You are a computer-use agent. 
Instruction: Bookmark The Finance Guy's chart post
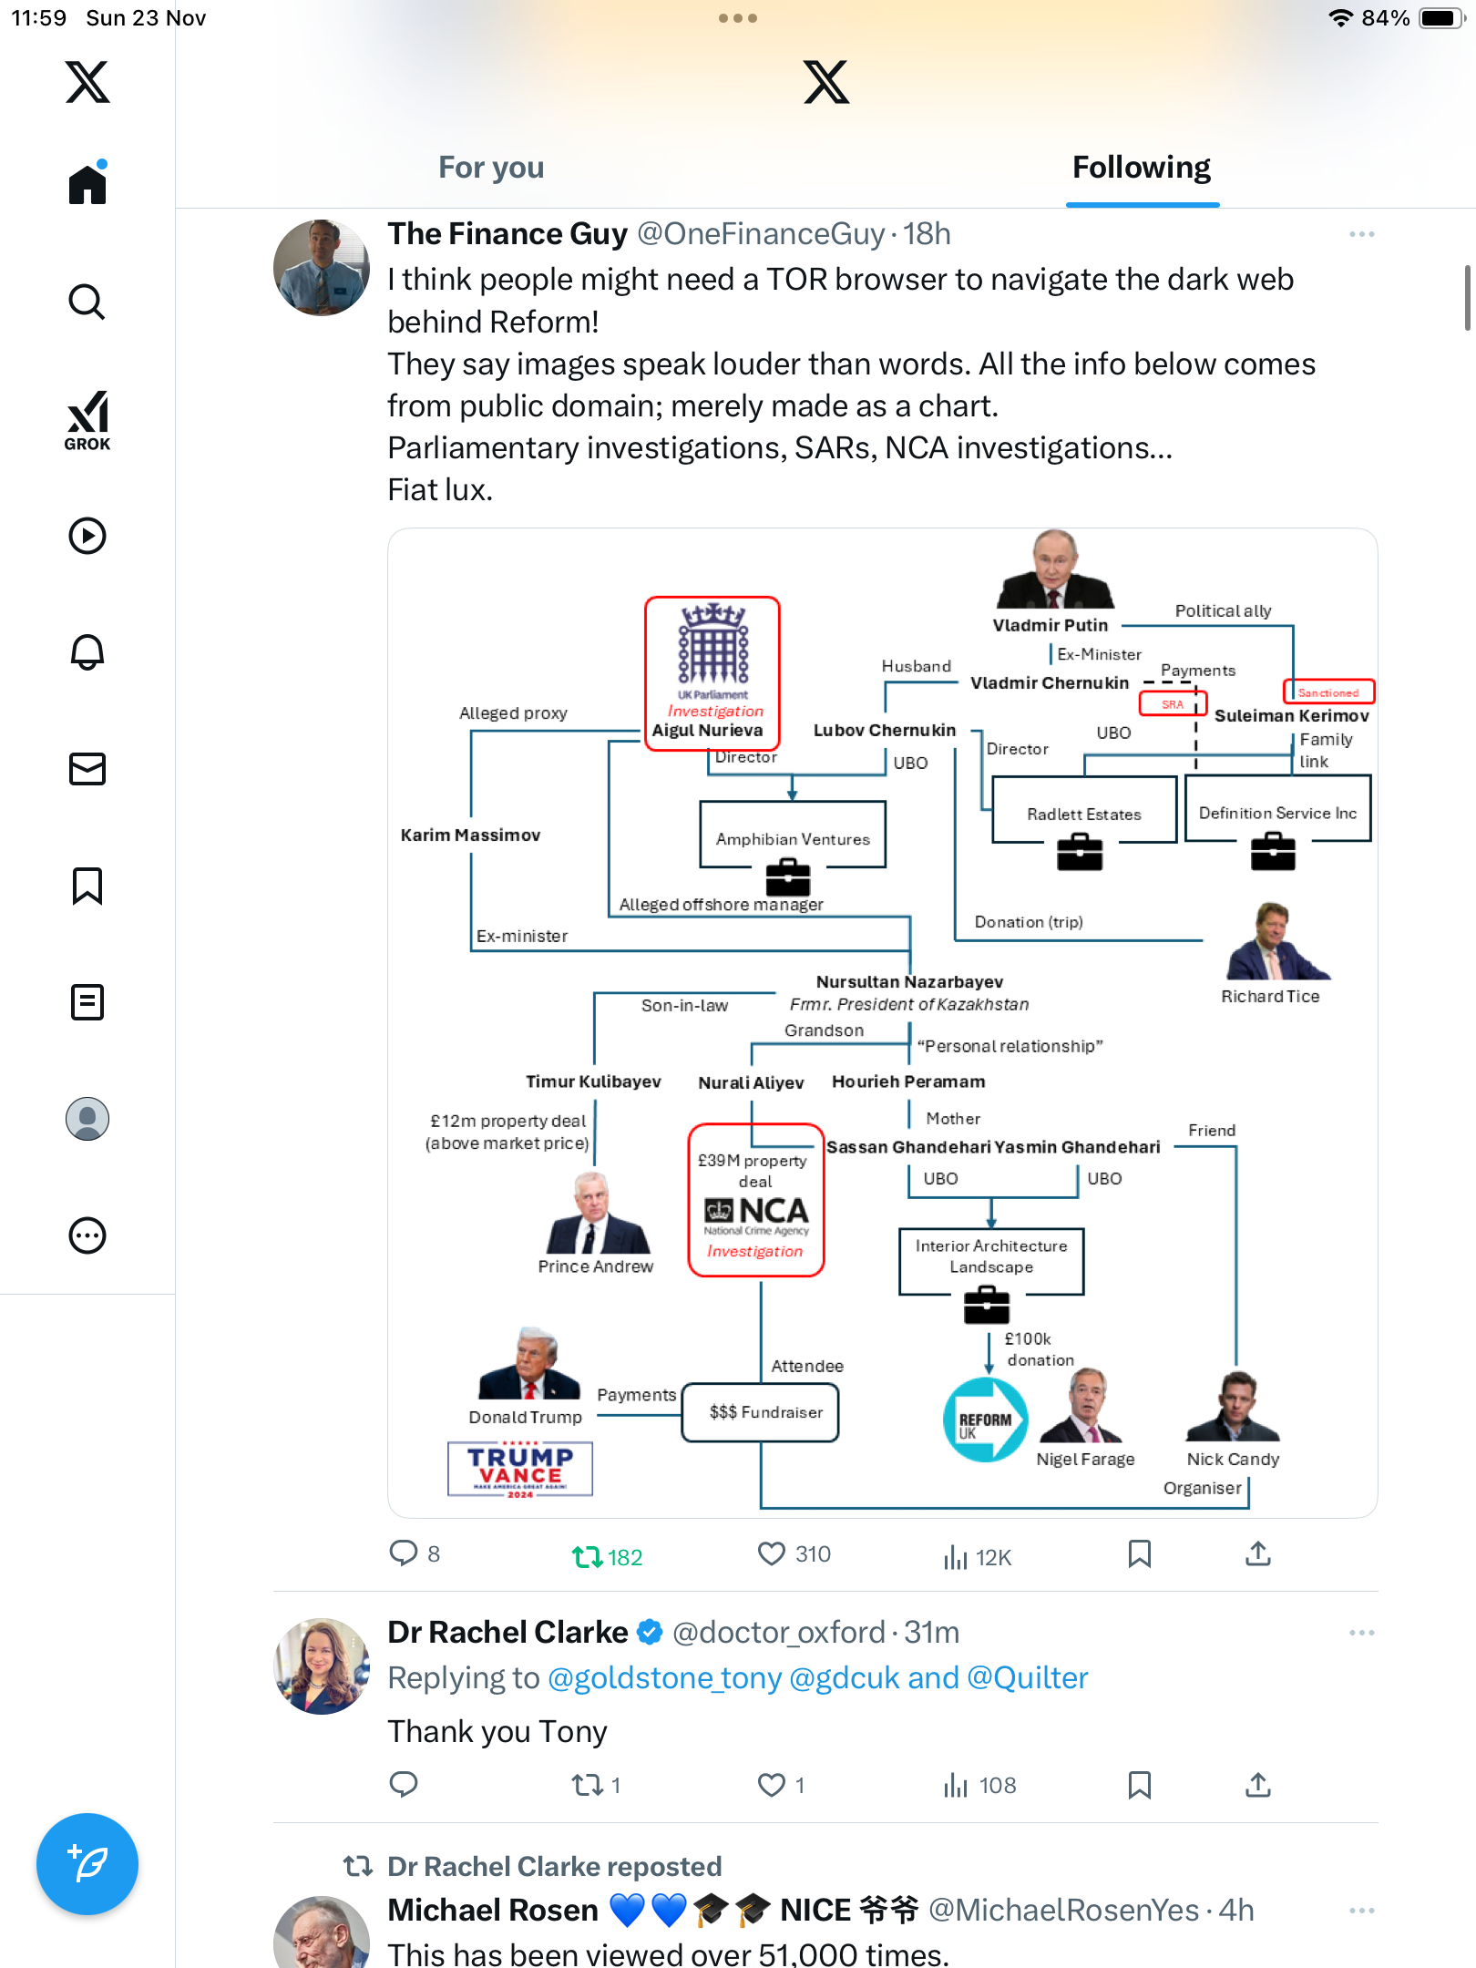[1139, 1553]
